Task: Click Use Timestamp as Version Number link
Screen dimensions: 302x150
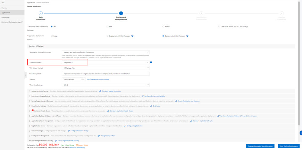Action: (x=98, y=79)
